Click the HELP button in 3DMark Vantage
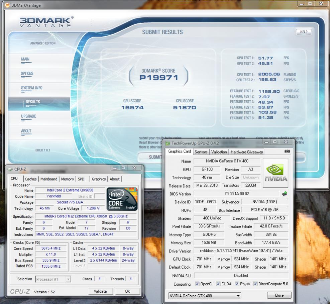The height and width of the screenshot is (304, 330). 304,32
